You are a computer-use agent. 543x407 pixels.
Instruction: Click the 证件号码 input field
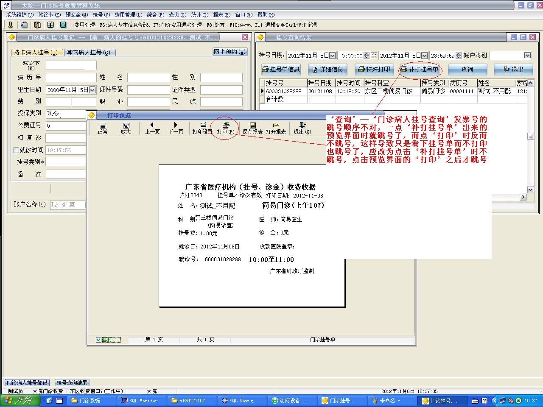(148, 90)
